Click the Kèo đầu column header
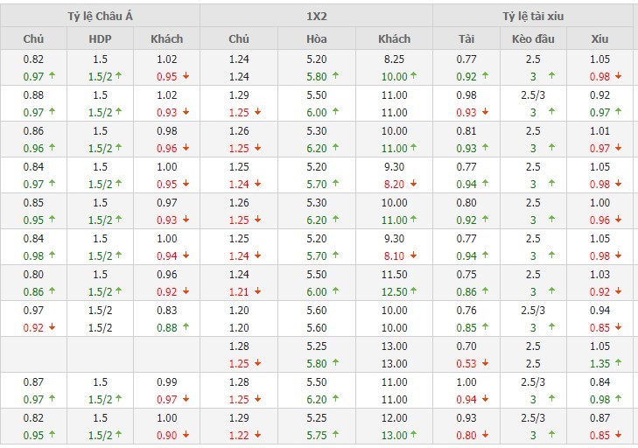638x448 pixels. point(534,38)
